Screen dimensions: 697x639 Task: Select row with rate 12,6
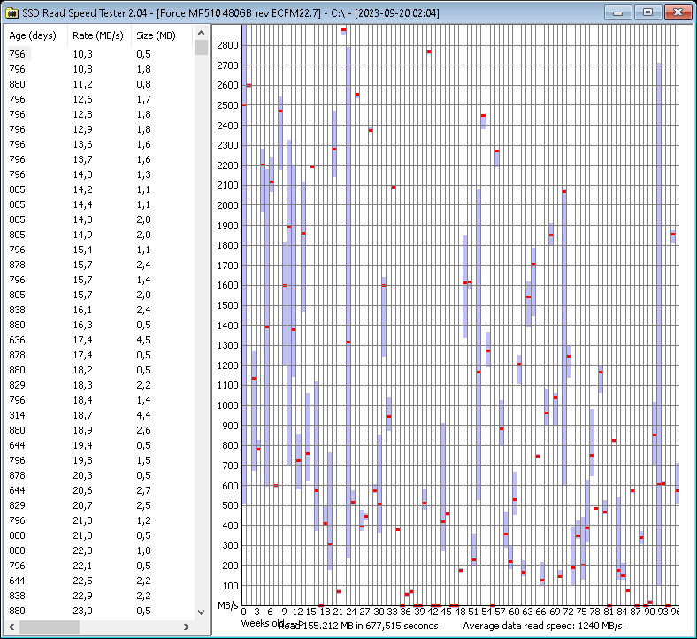[x=100, y=99]
